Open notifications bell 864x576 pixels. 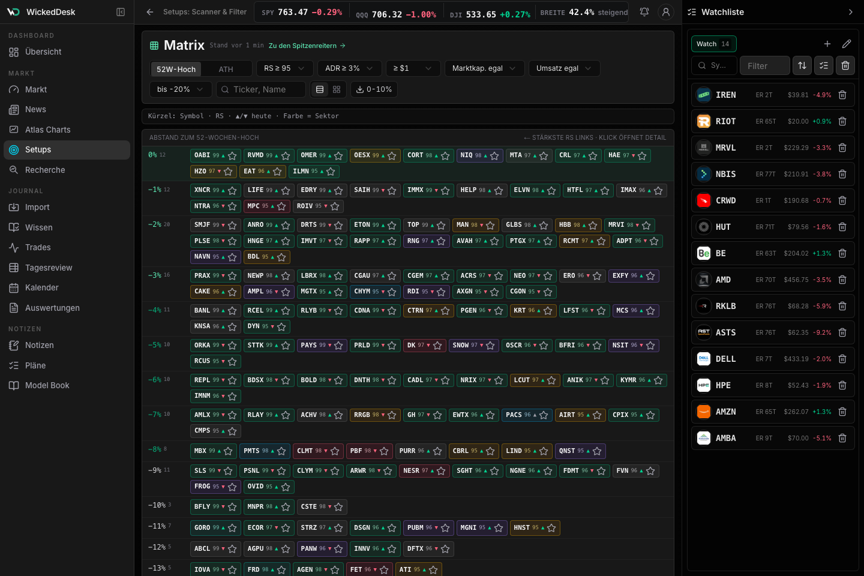644,12
